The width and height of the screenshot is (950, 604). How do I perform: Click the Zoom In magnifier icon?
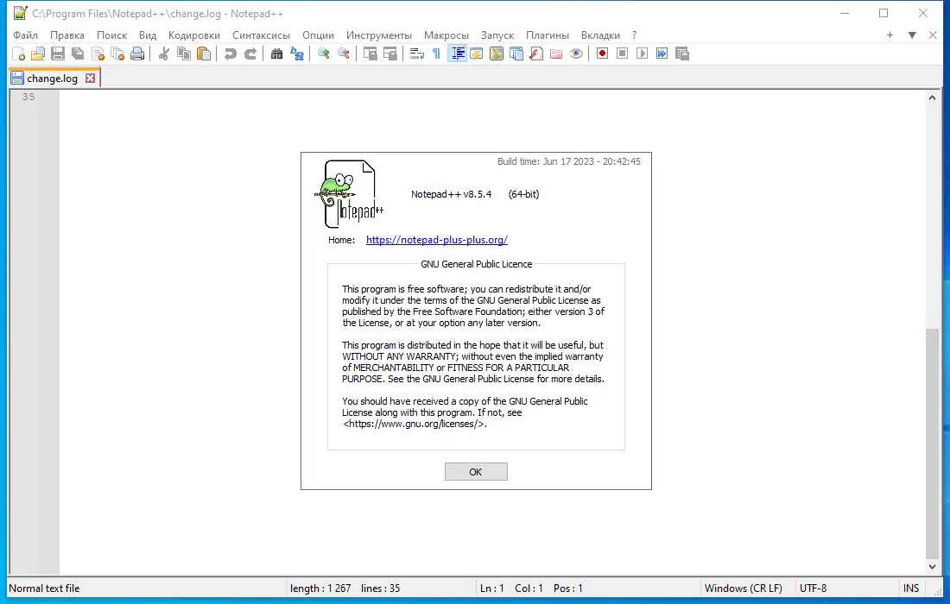[x=324, y=53]
